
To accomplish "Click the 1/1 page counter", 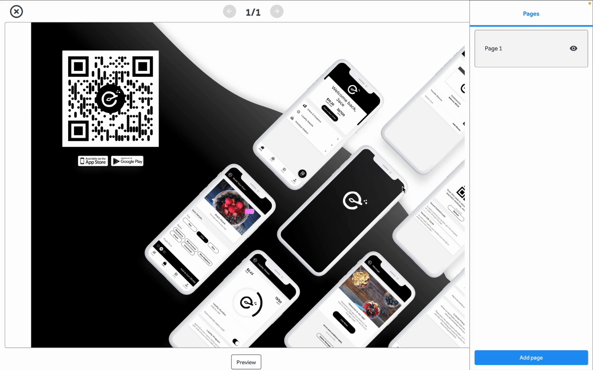I will point(253,12).
